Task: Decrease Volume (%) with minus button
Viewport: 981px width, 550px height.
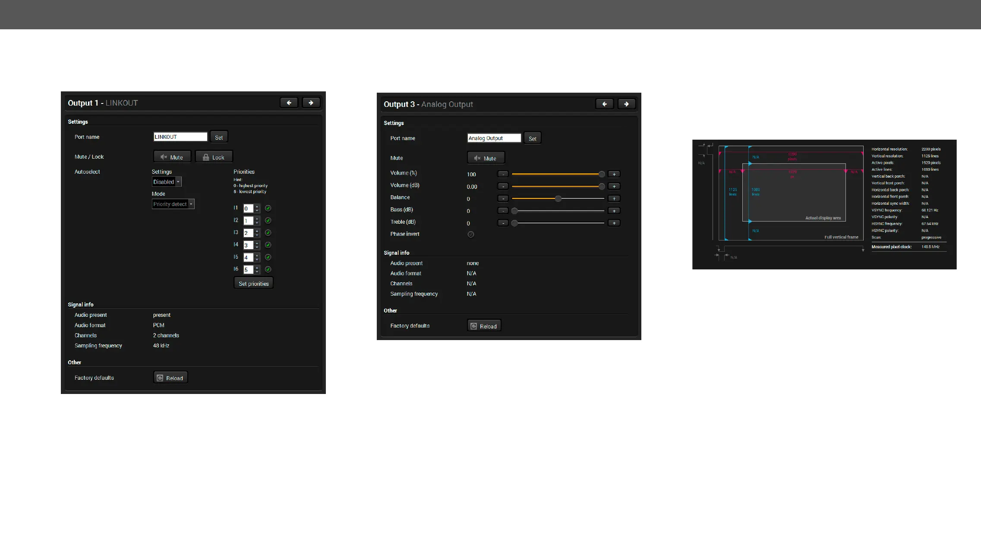Action: (503, 174)
